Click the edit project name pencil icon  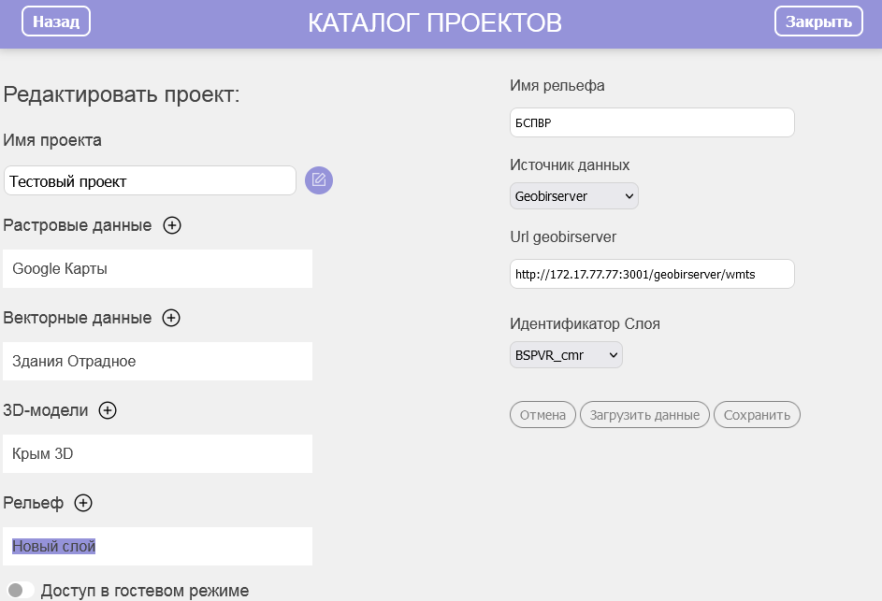[x=319, y=180]
